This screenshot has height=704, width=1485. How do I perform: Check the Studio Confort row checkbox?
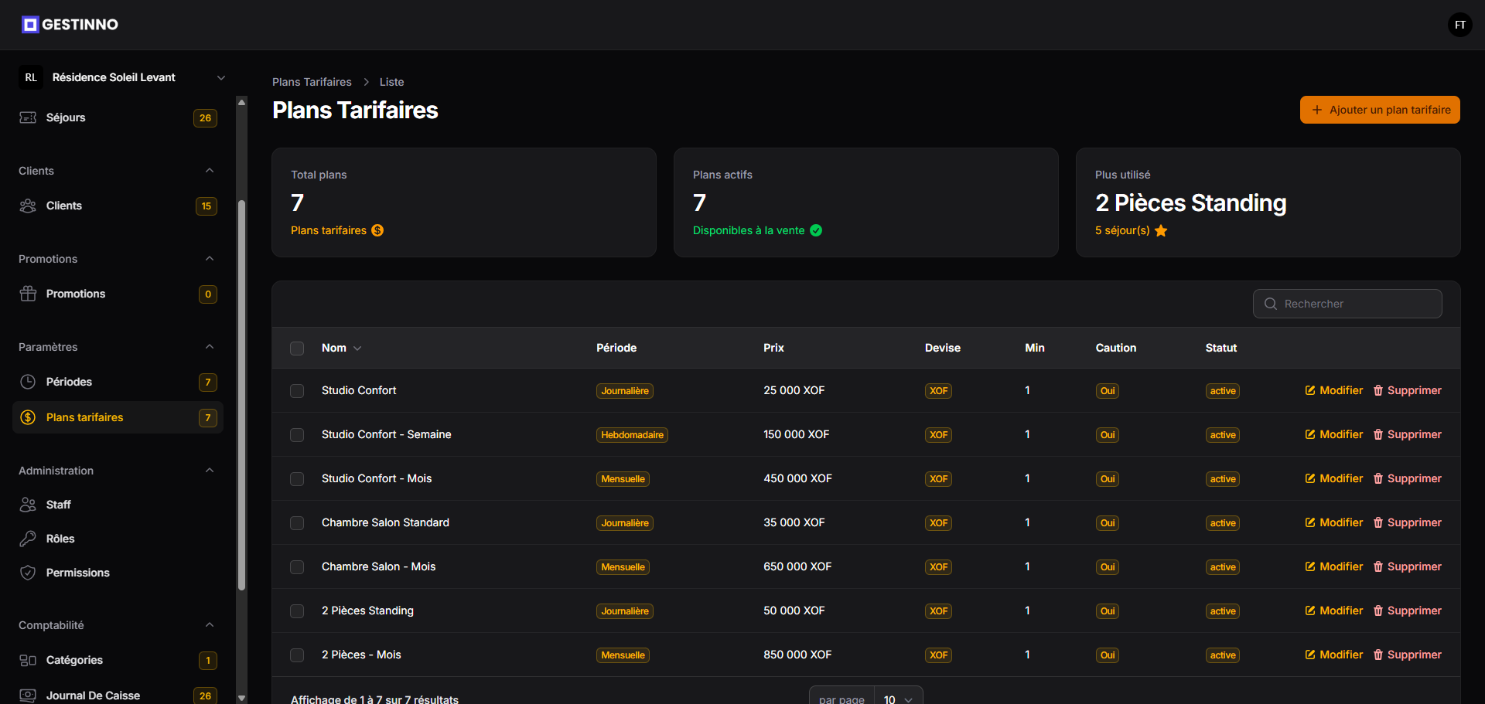point(297,391)
